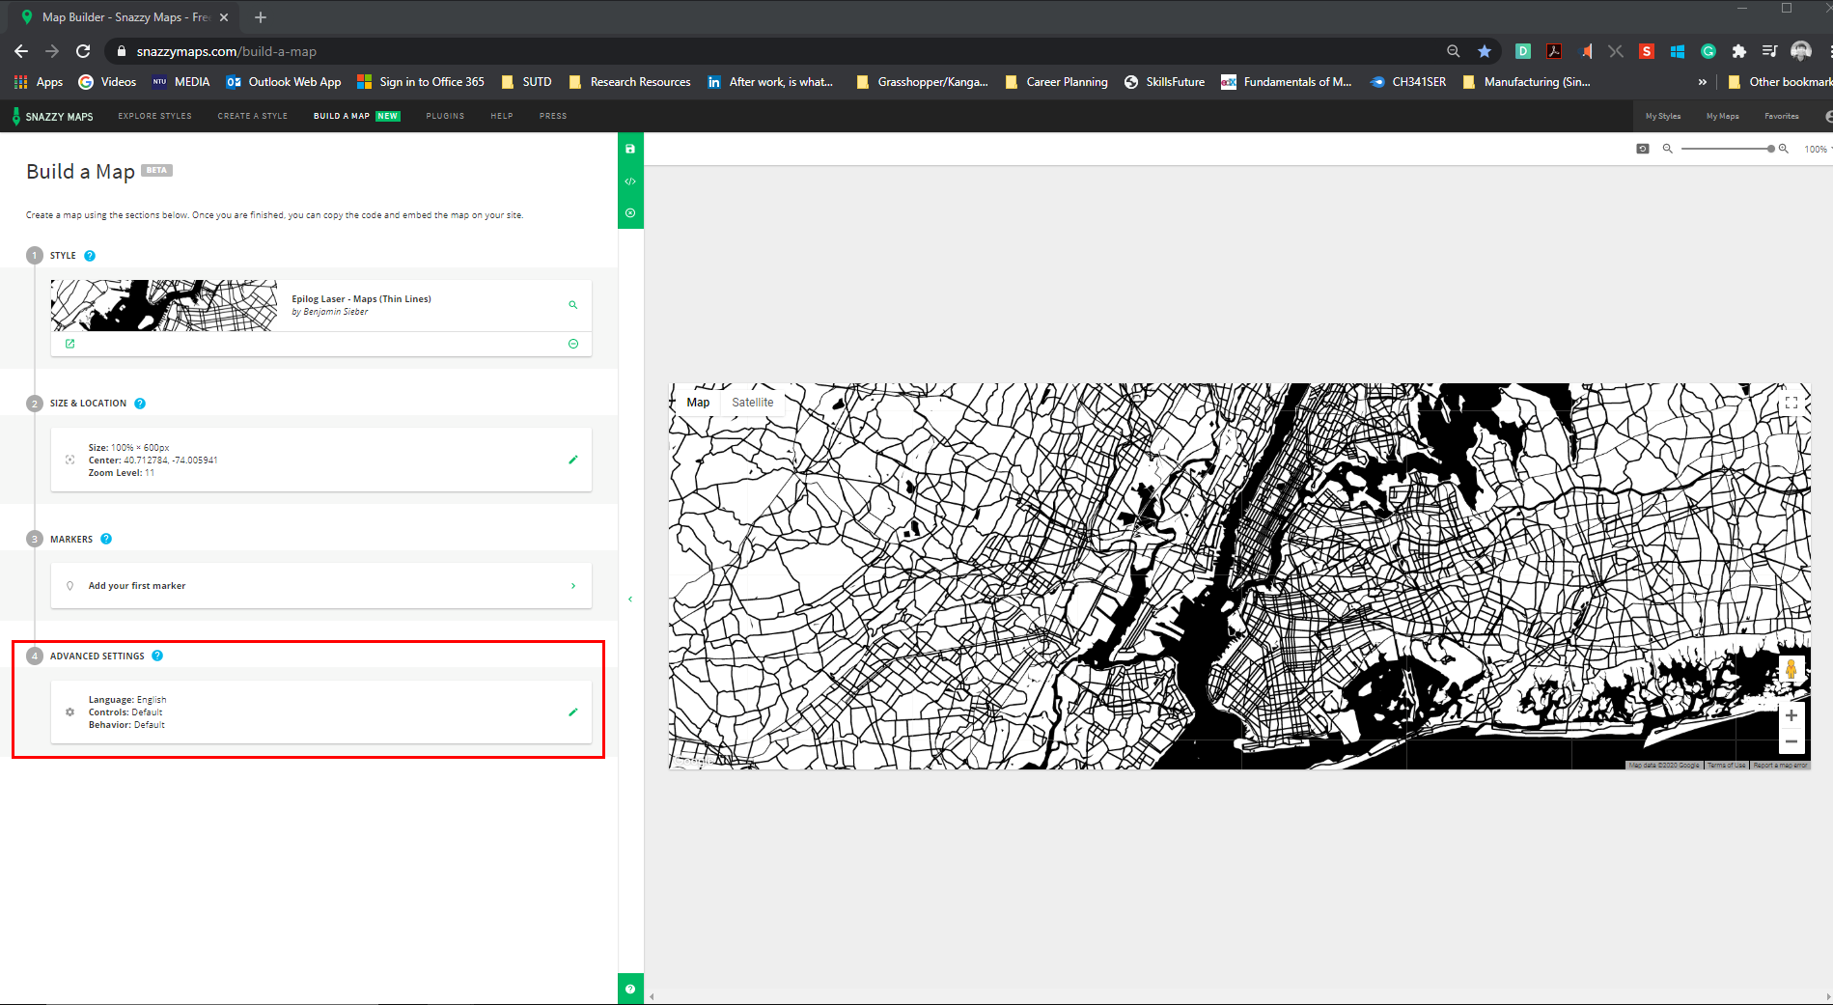Select the Street View pegman on the map
The width and height of the screenshot is (1833, 1005).
pos(1791,669)
